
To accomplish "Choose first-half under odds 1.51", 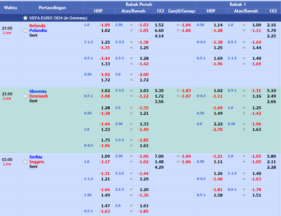I will (x=257, y=195).
